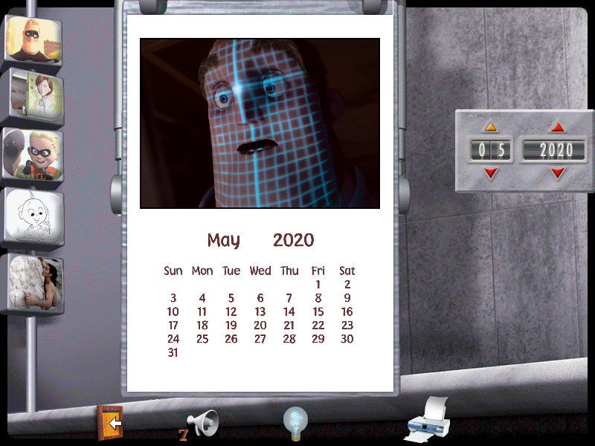Pick the Dash with camera thumbnail
The height and width of the screenshot is (446, 595).
(33, 155)
